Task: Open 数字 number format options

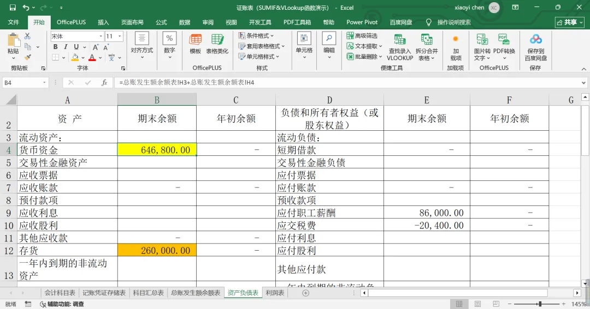Action: [x=169, y=46]
